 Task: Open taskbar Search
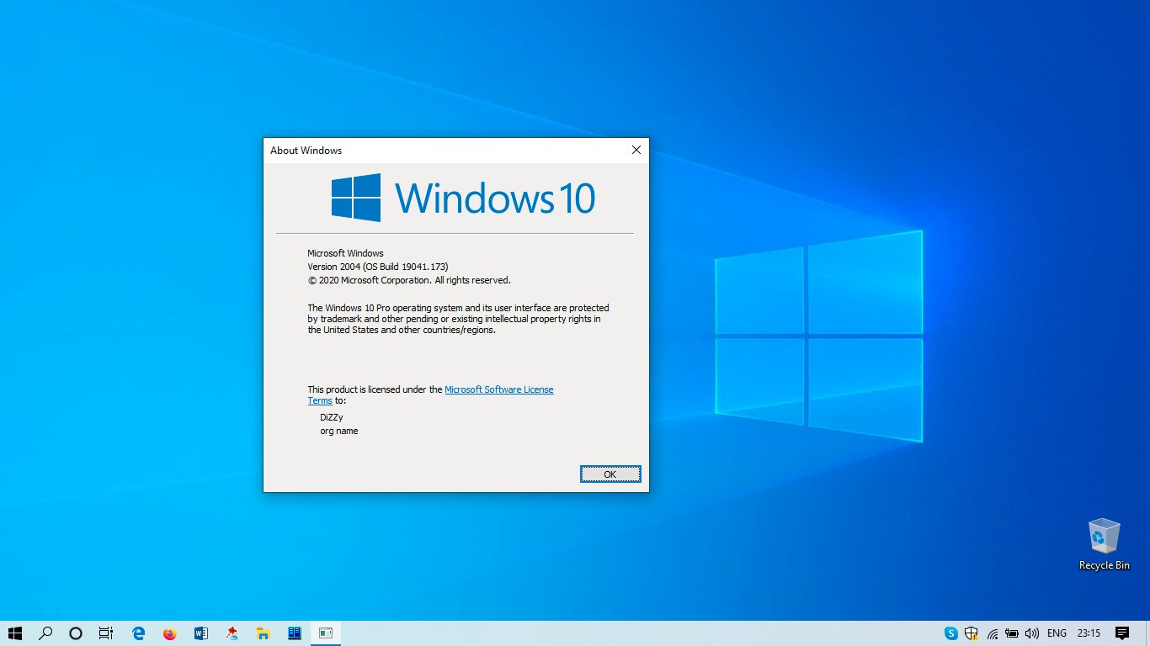point(46,633)
